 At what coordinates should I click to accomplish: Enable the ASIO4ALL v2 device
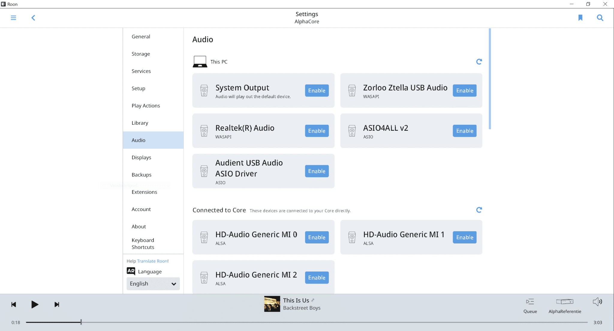465,131
